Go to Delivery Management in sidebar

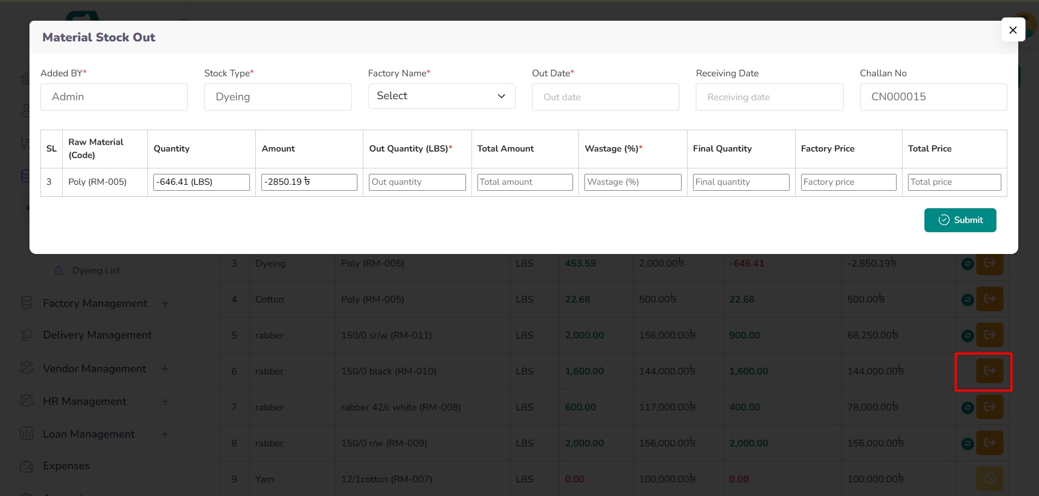97,335
